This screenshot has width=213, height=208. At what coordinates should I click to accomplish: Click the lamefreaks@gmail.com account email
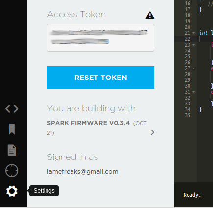(83, 172)
